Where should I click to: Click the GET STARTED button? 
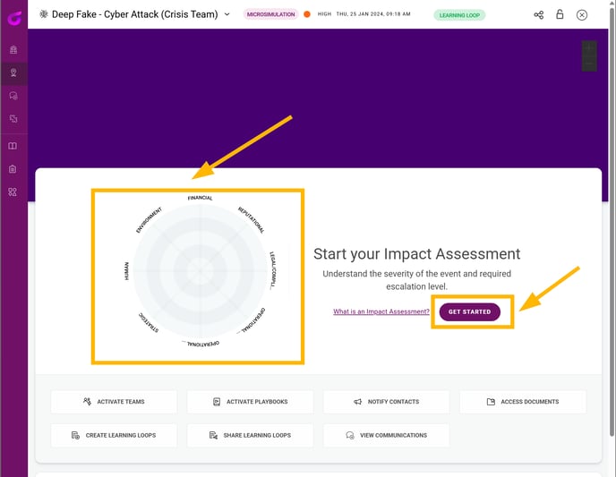470,311
